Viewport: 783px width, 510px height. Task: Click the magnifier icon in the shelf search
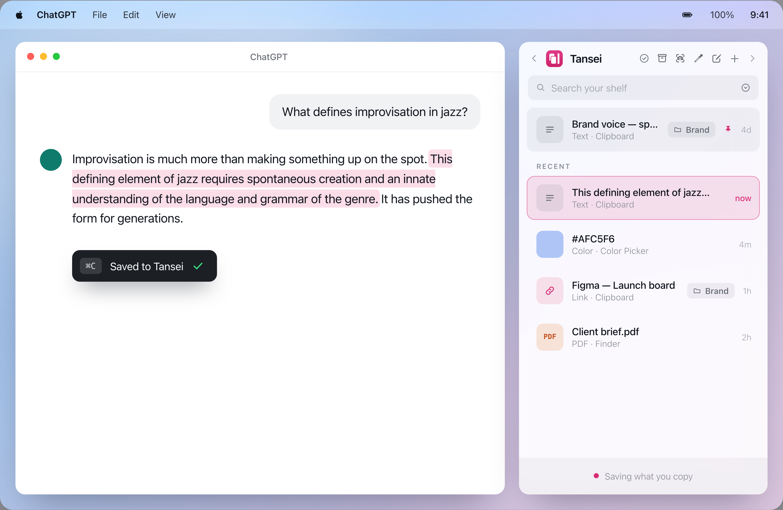[541, 88]
